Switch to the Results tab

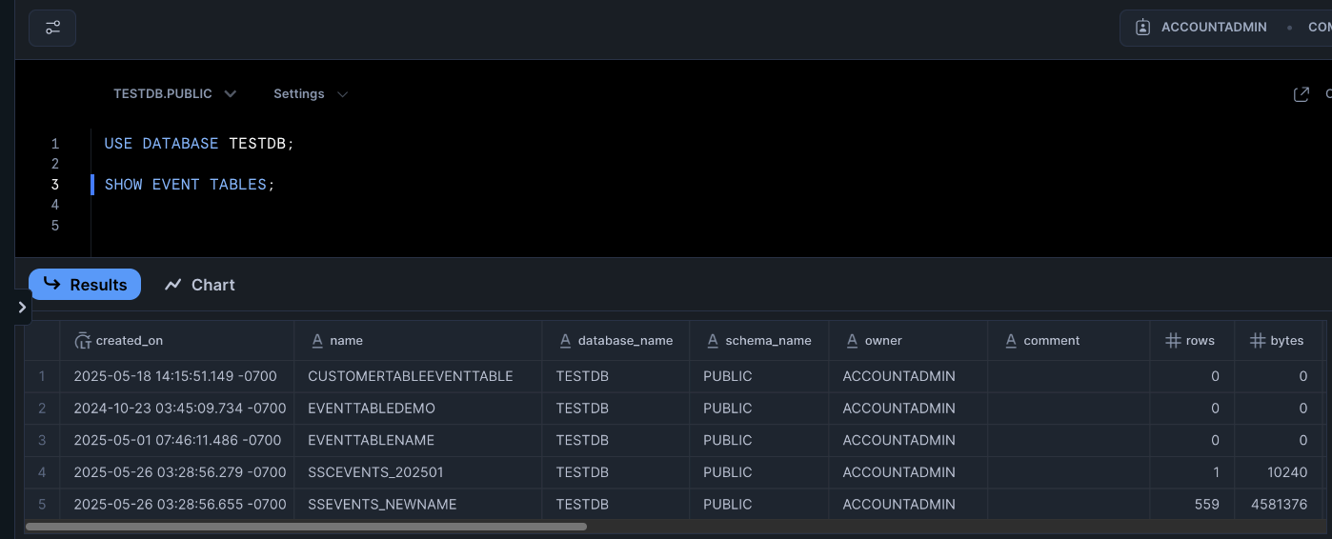pos(85,285)
